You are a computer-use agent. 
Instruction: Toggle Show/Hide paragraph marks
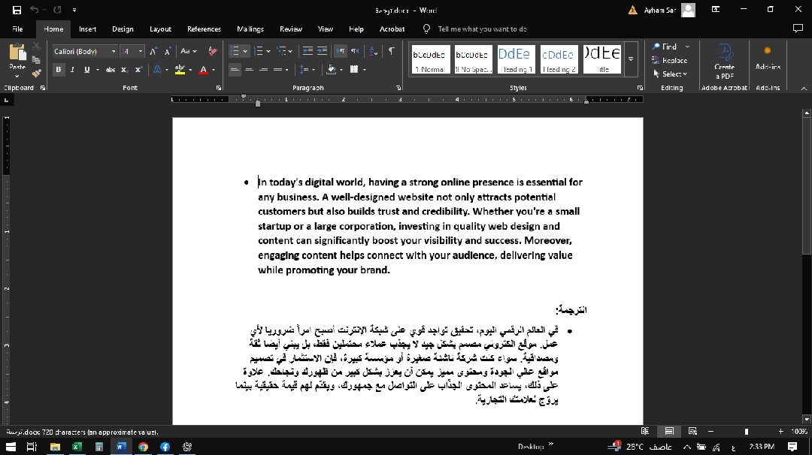pos(391,51)
